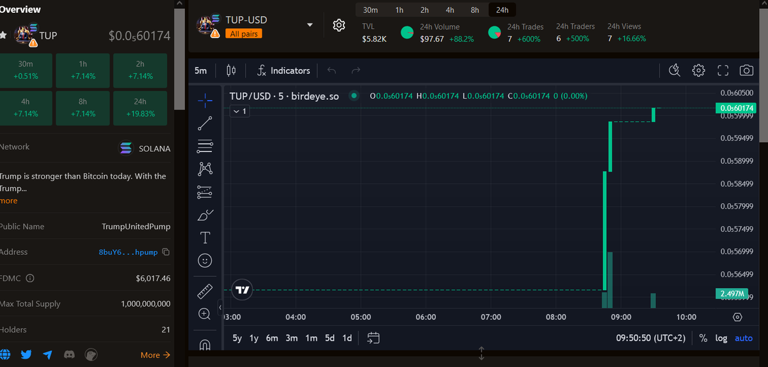Take a chart snapshot with camera icon

coord(746,70)
